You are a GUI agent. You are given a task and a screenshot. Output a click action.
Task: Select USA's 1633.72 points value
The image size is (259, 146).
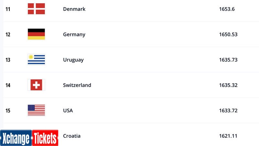coord(228,111)
